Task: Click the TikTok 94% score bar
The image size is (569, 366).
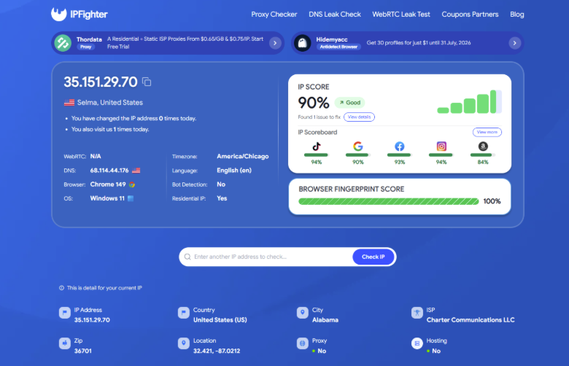Action: pyautogui.click(x=316, y=155)
